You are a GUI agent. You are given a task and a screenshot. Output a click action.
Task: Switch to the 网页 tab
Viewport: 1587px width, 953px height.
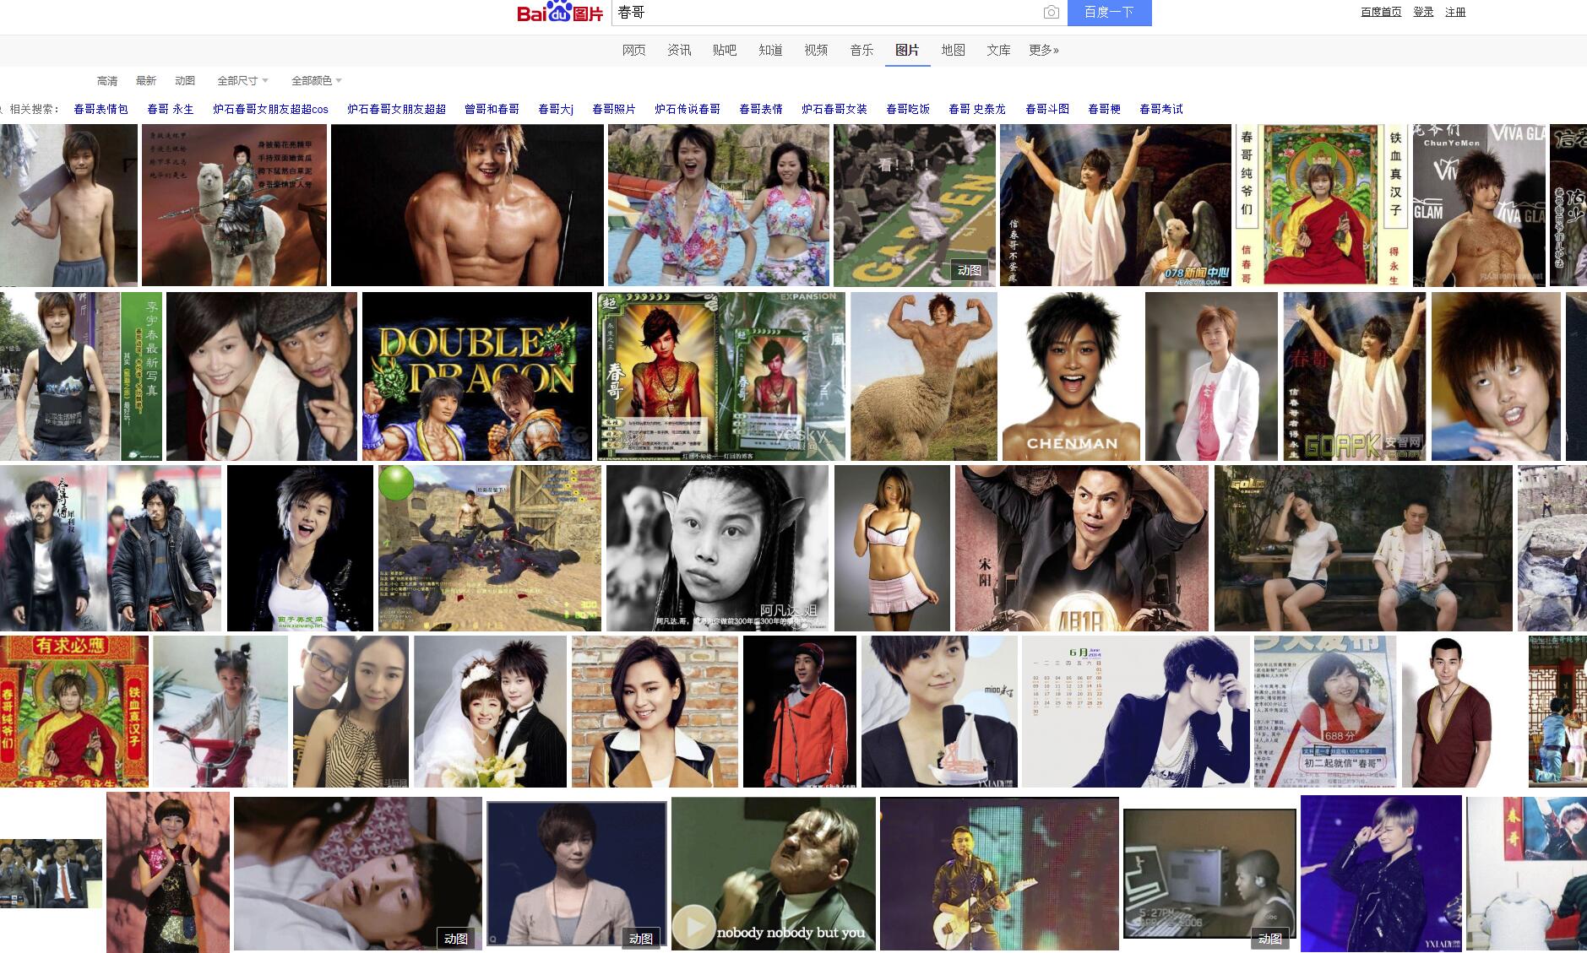coord(633,50)
